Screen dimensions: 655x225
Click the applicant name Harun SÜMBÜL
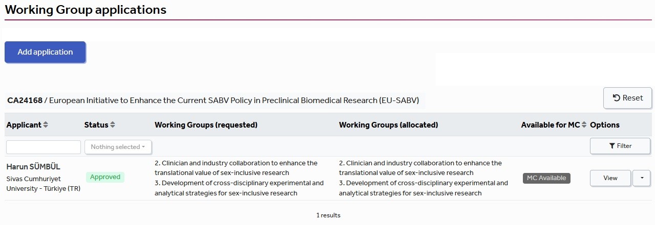click(x=33, y=167)
